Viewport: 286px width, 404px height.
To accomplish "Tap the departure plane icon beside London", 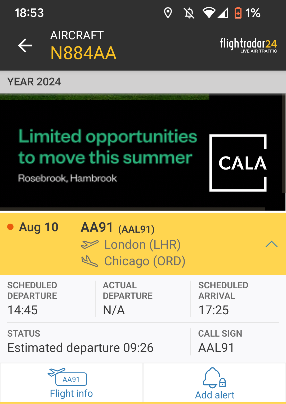I will tap(90, 244).
